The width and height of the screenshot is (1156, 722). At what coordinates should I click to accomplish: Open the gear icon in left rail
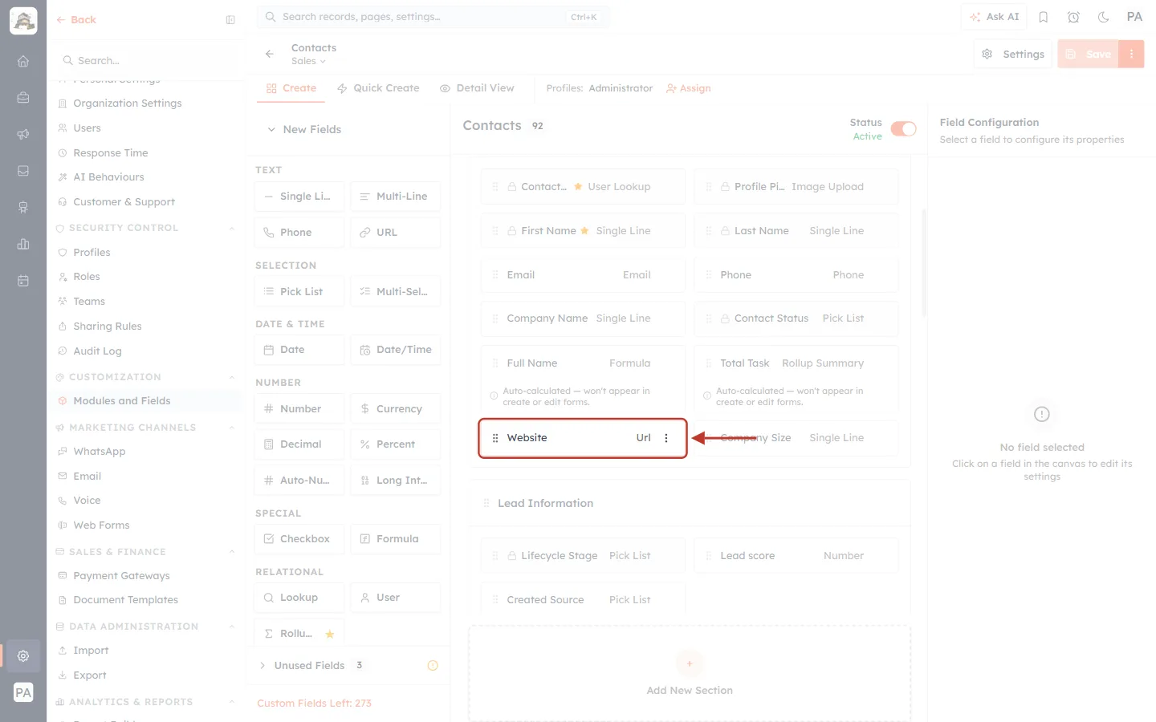point(23,655)
